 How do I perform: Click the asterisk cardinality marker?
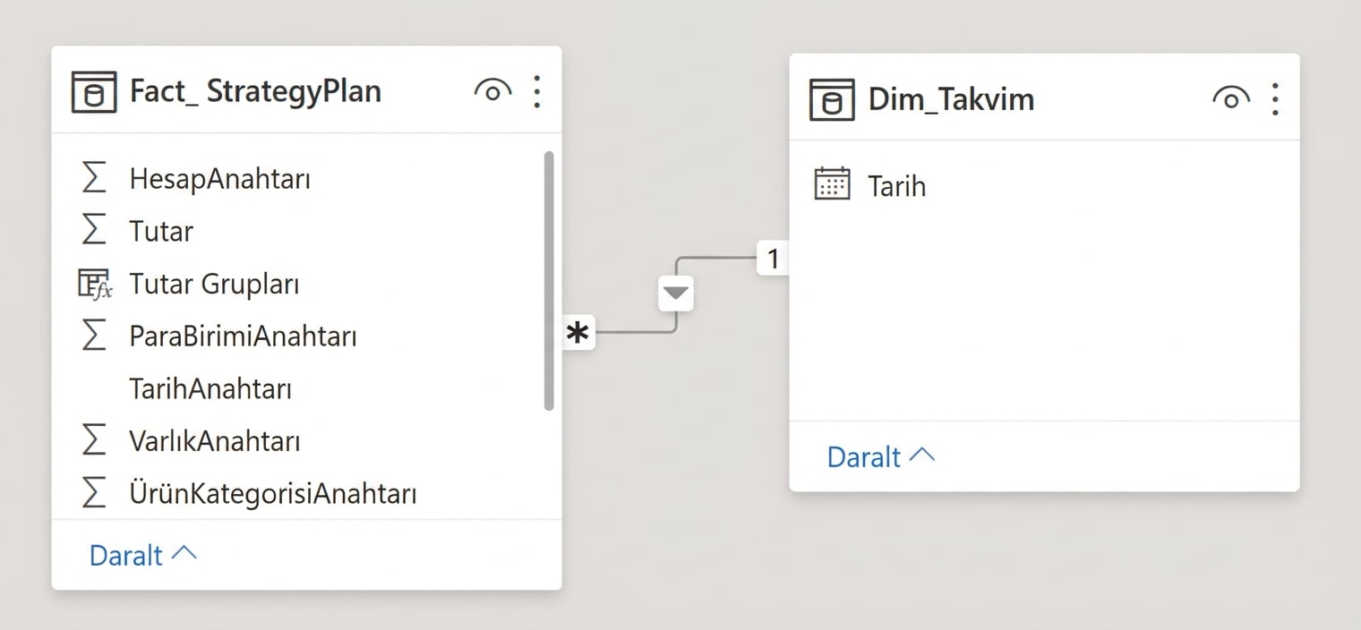coord(578,332)
